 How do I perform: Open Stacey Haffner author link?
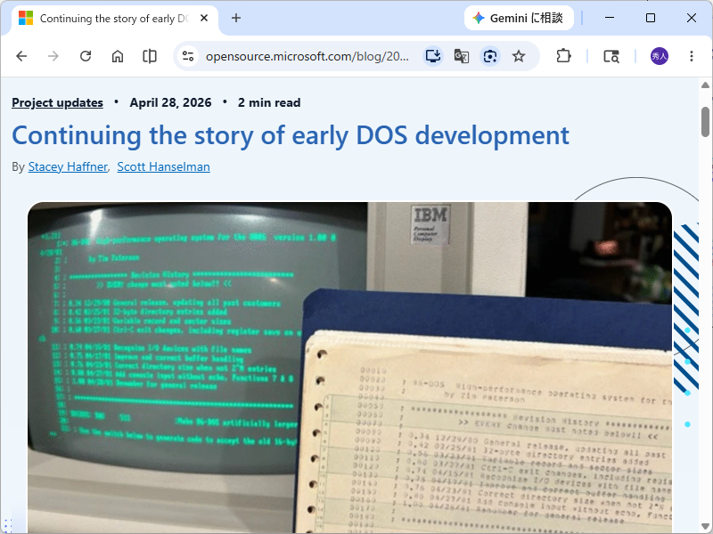[68, 167]
